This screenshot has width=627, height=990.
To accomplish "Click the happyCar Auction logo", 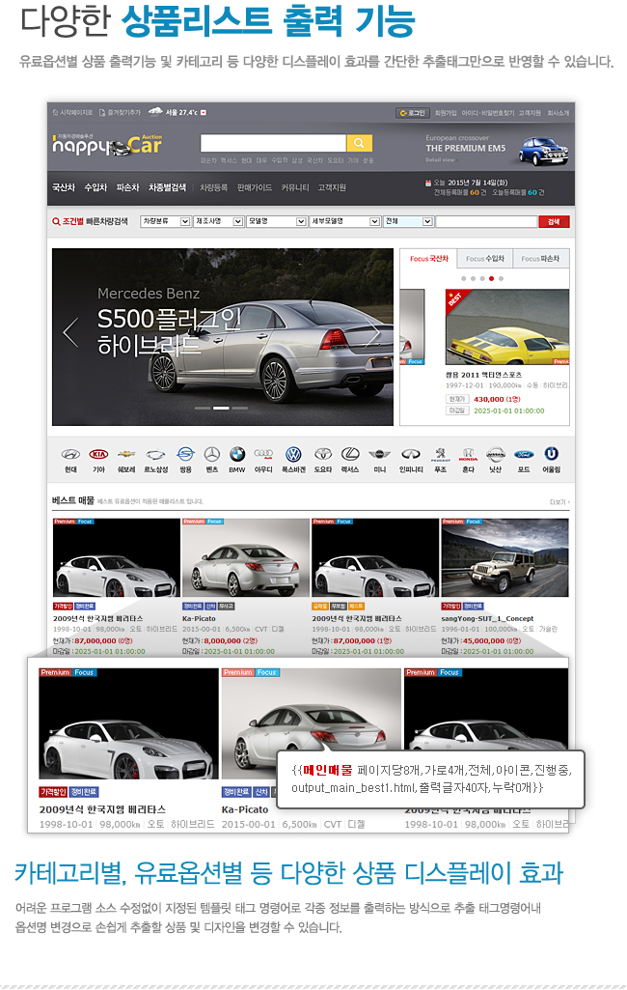I will (x=107, y=145).
